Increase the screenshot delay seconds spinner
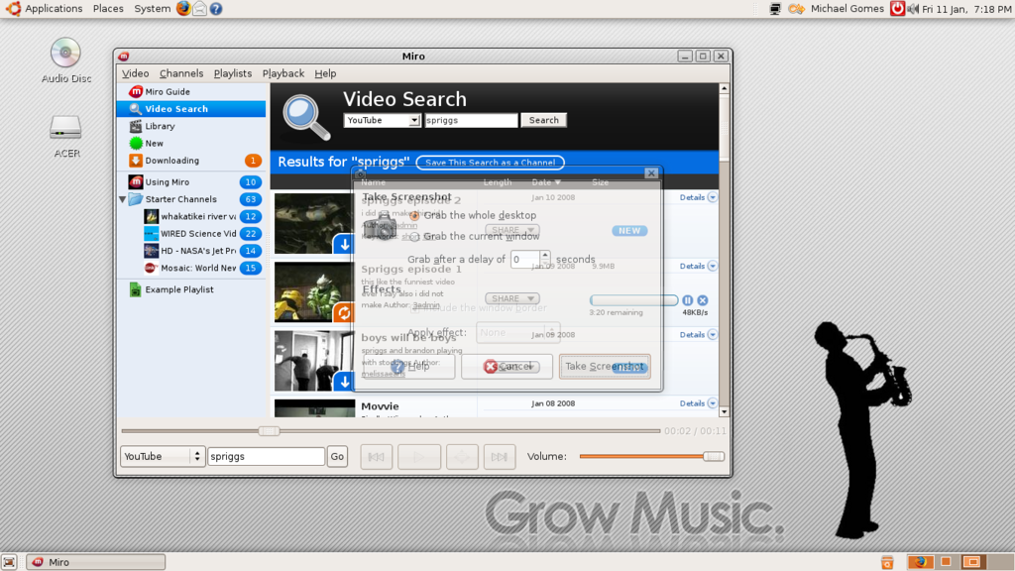 pos(545,255)
